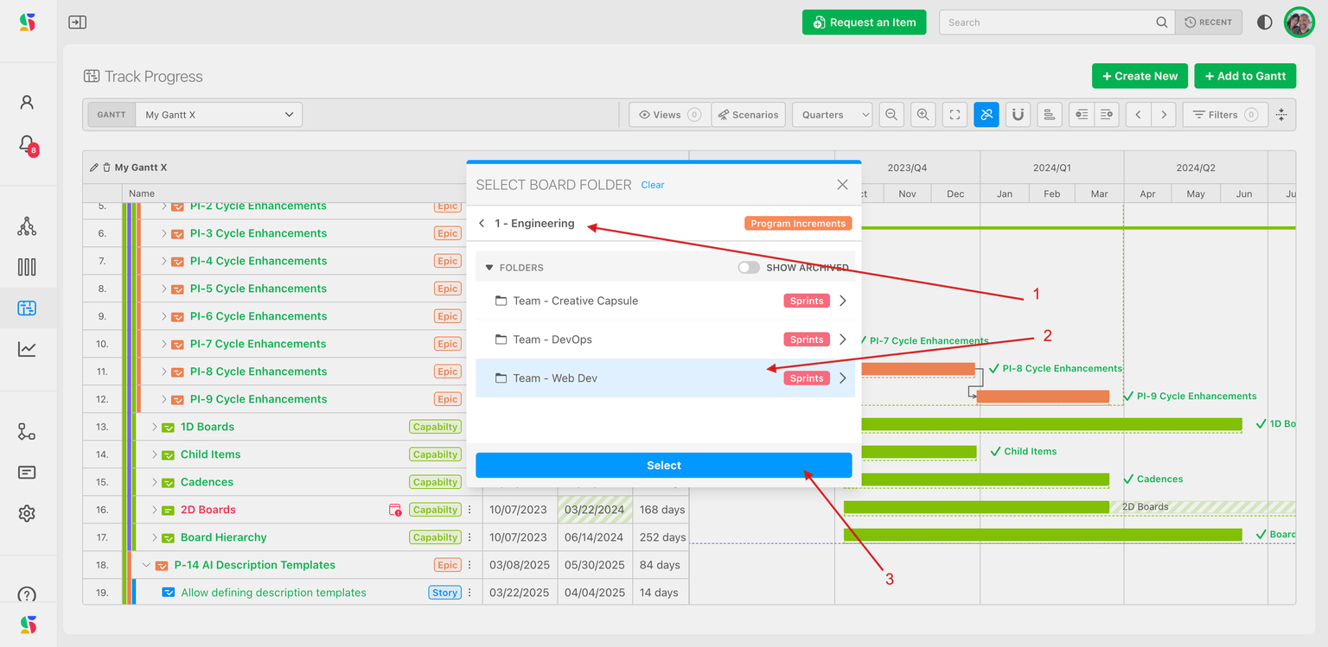
Task: Open the settings gear in sidebar
Action: (x=27, y=514)
